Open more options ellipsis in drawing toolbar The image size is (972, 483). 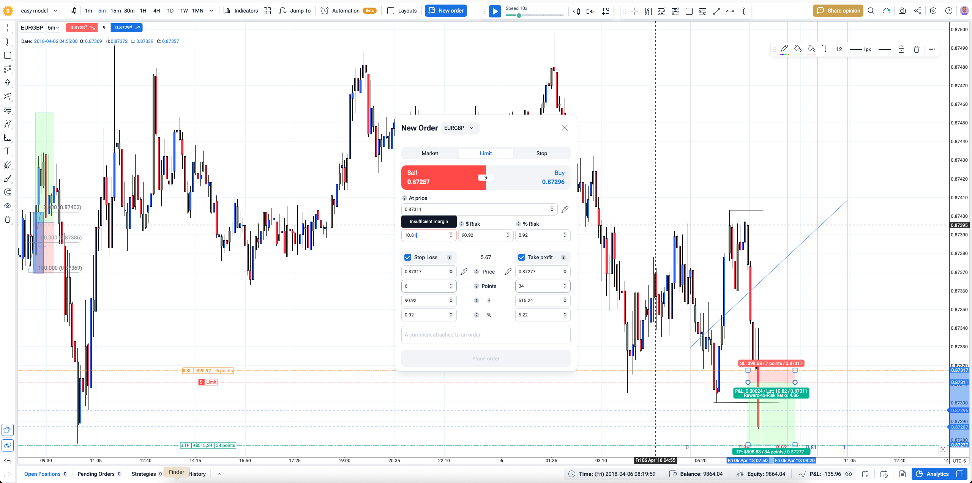[x=932, y=49]
